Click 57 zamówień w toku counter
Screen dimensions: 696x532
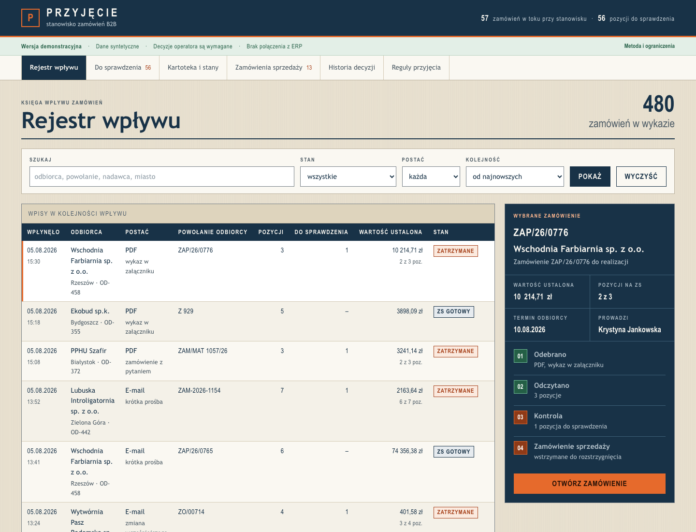(534, 18)
